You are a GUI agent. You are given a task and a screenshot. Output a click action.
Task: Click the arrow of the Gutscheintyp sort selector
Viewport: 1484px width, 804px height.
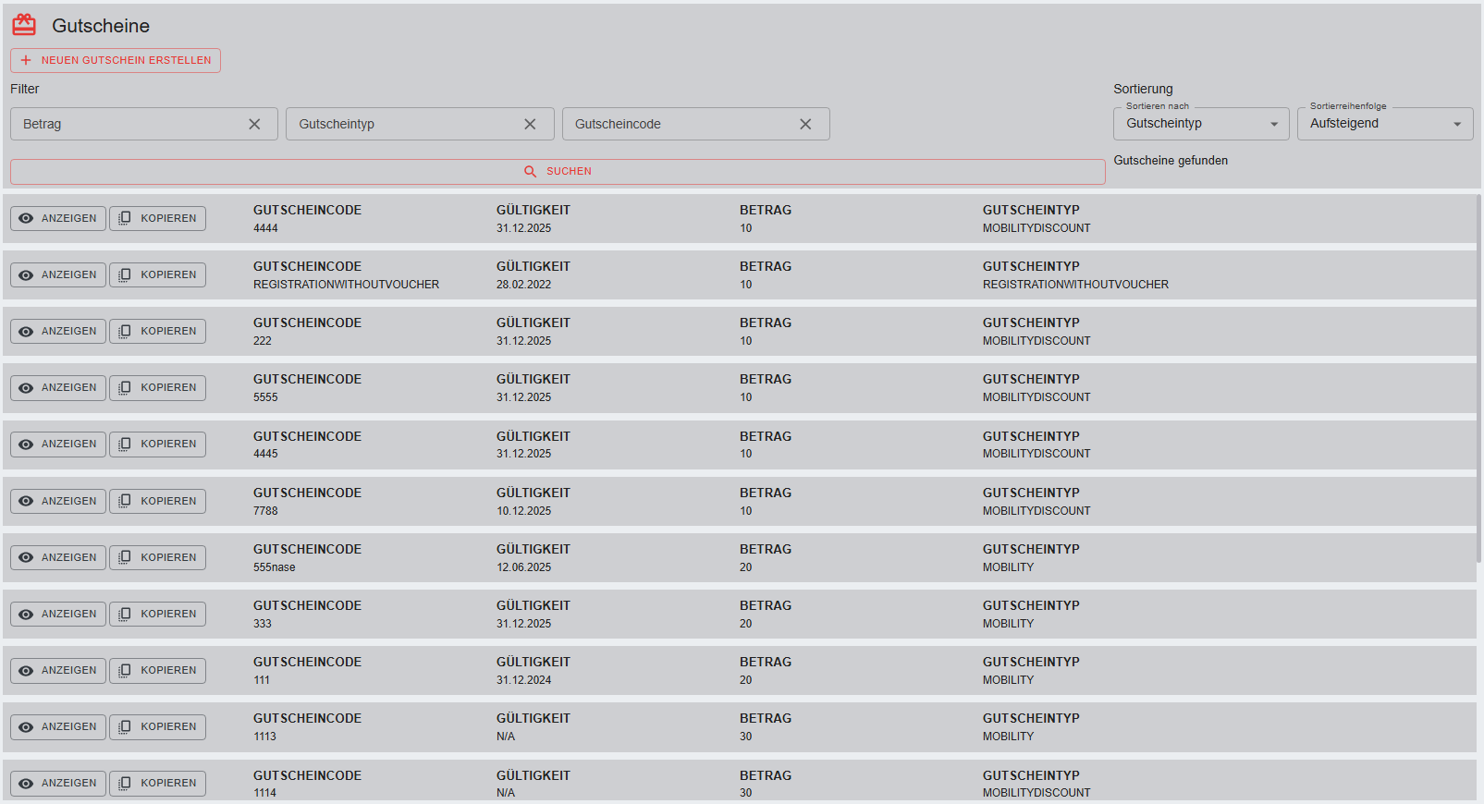click(1274, 124)
